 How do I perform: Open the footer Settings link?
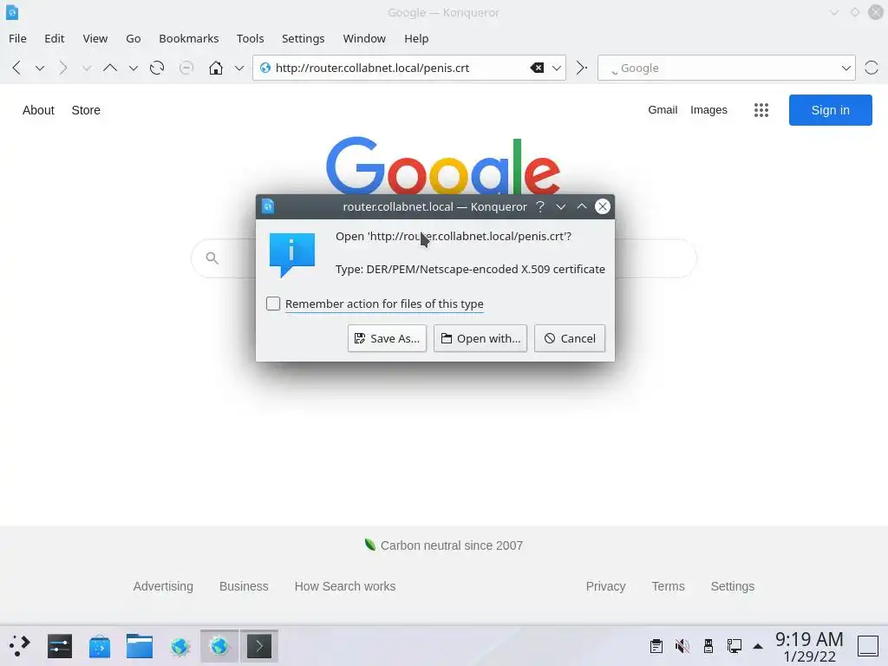(x=732, y=586)
